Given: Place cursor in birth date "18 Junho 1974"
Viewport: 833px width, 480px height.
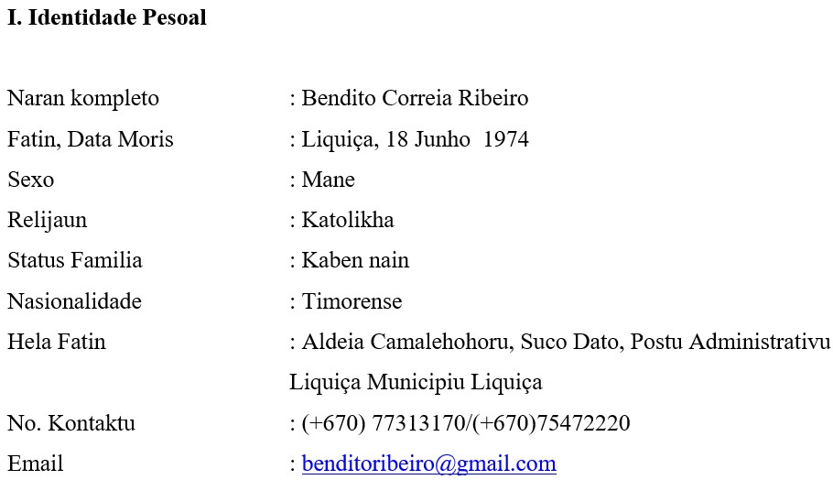Looking at the screenshot, I should 457,140.
